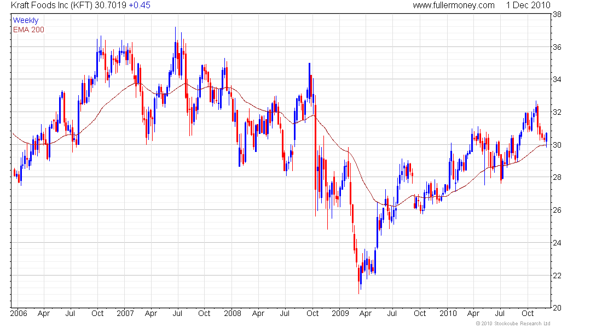Select the 2006 year label on time axis
The width and height of the screenshot is (602, 328).
pyautogui.click(x=19, y=313)
